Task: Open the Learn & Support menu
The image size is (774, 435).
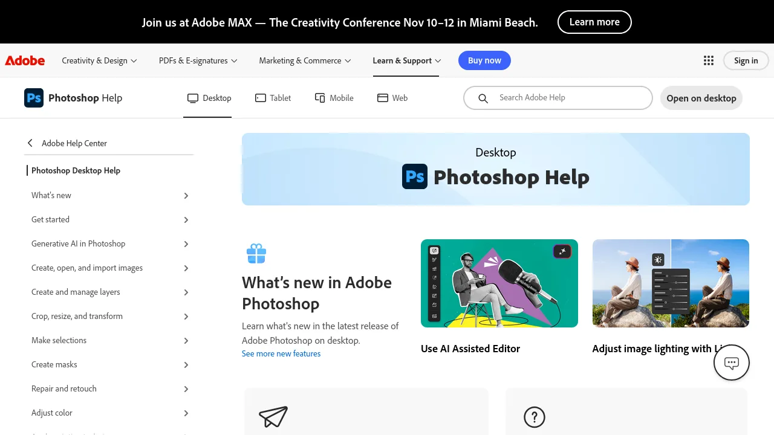Action: click(407, 60)
